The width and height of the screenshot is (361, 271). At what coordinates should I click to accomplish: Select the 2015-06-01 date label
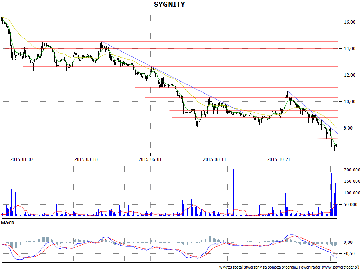[x=150, y=159]
